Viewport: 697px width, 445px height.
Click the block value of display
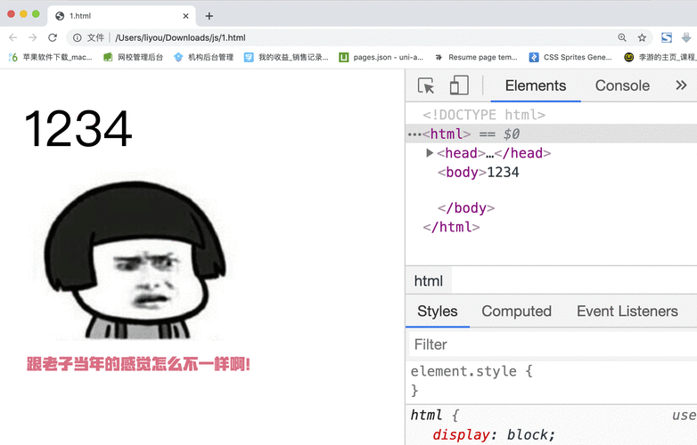[x=528, y=435]
